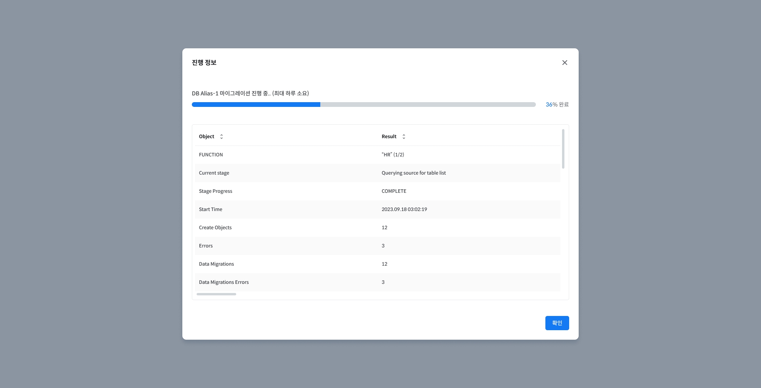
Task: Select the Start Time object cell
Action: coord(210,209)
